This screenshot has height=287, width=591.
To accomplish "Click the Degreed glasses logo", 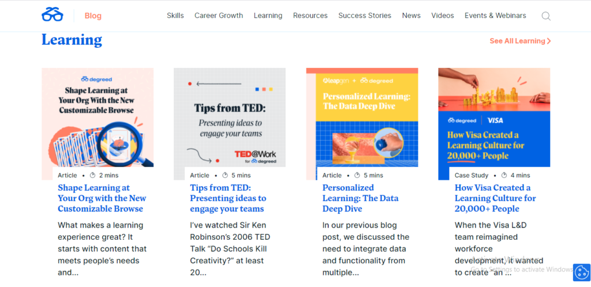I will [53, 16].
